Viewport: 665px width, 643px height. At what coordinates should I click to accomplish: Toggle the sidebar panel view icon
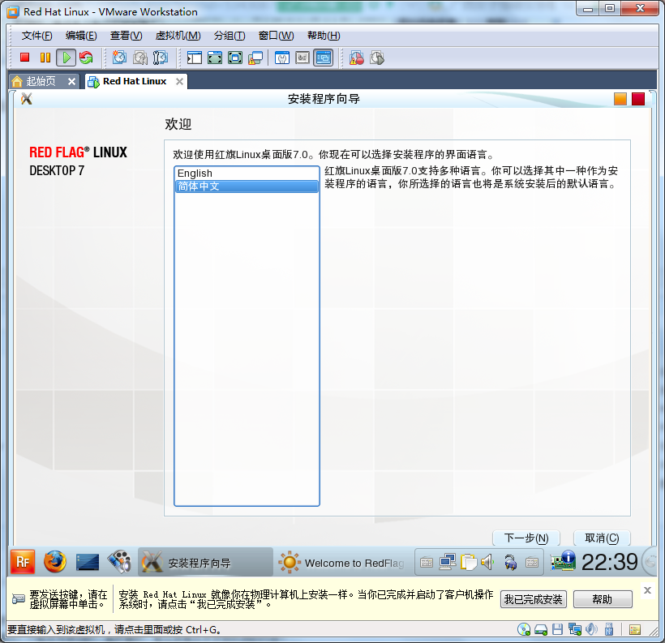click(x=195, y=58)
